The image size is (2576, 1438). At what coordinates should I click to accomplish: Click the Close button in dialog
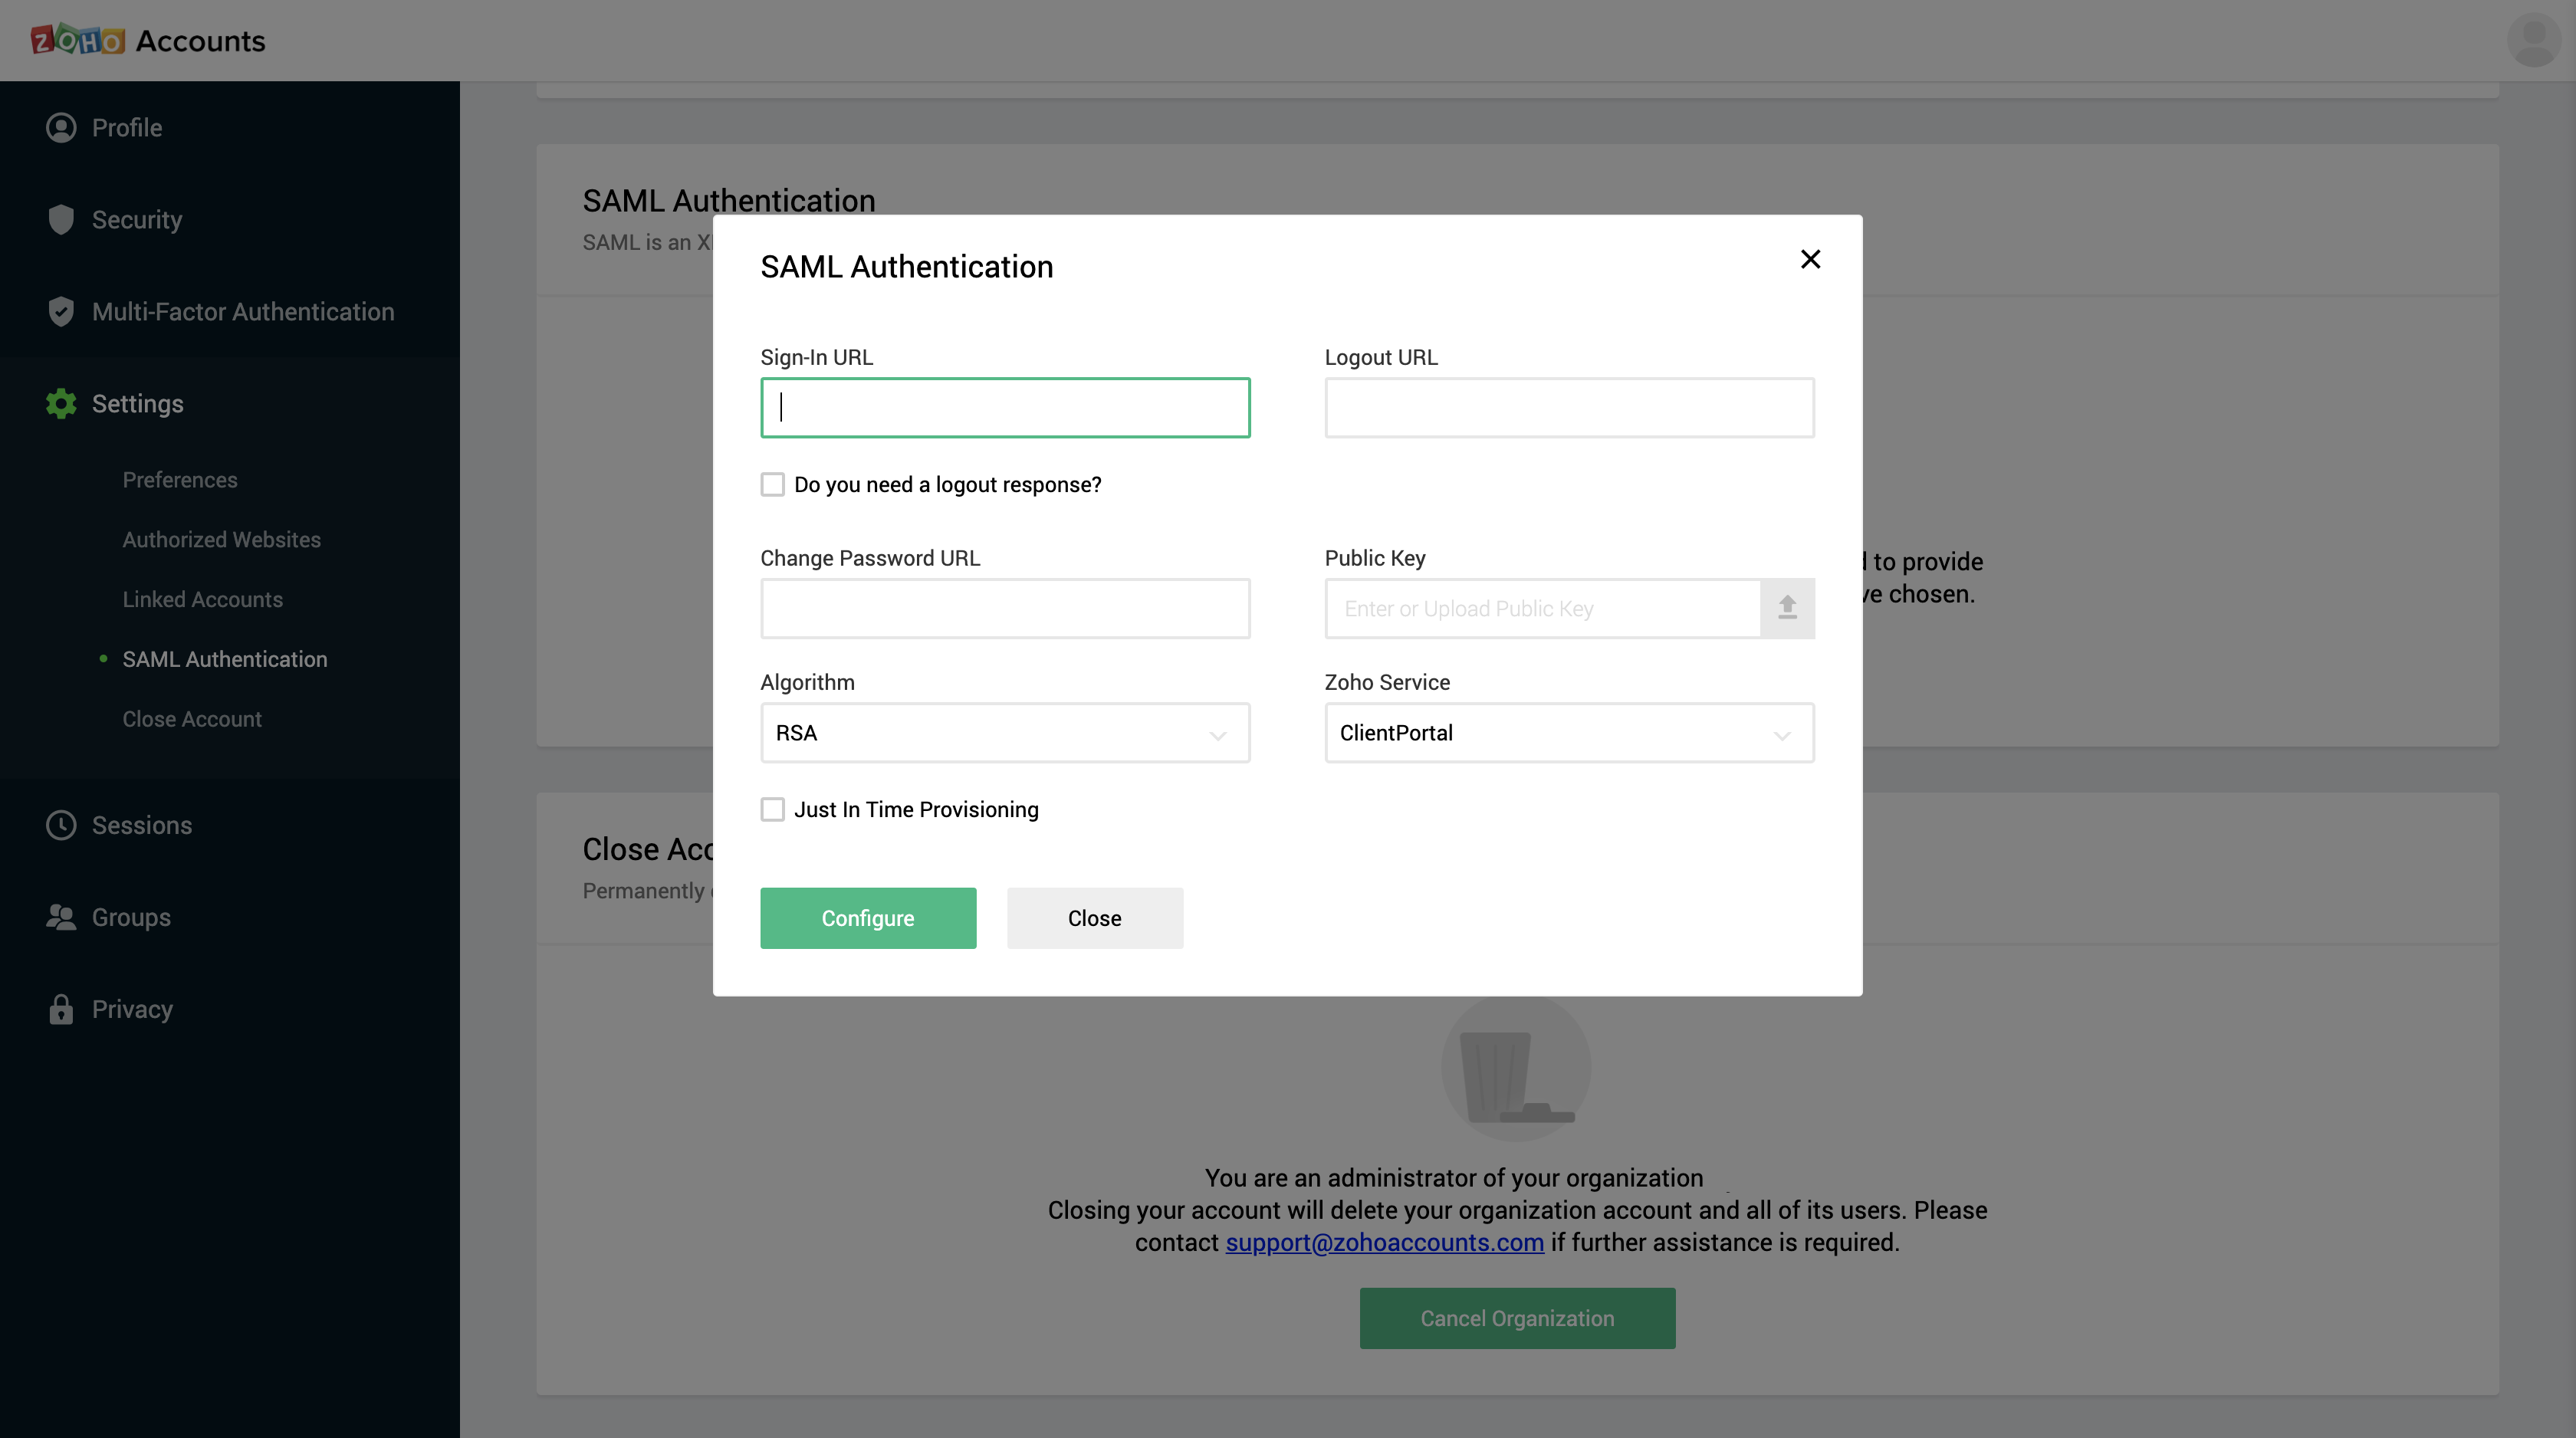coord(1094,918)
